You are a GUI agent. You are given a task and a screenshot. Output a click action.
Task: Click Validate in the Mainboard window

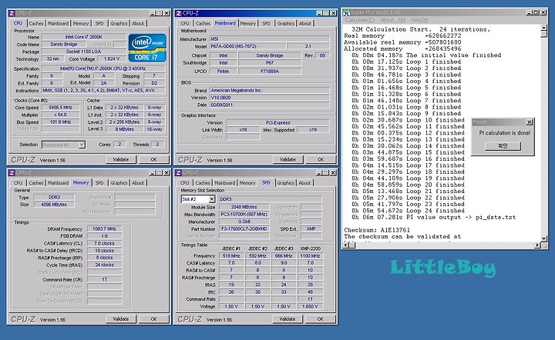(x=288, y=159)
